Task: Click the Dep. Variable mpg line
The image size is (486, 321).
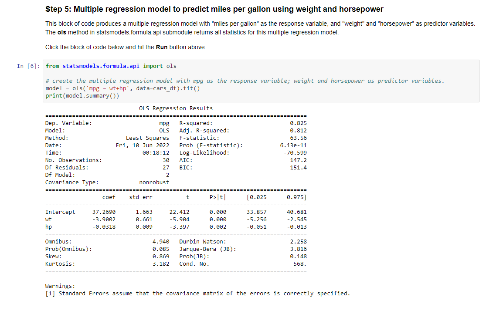Action: point(105,123)
